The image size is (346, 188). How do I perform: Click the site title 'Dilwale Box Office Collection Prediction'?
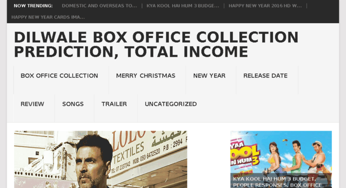point(156,44)
